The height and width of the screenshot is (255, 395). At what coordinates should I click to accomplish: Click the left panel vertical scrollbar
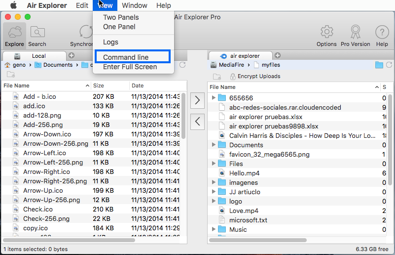[183, 116]
